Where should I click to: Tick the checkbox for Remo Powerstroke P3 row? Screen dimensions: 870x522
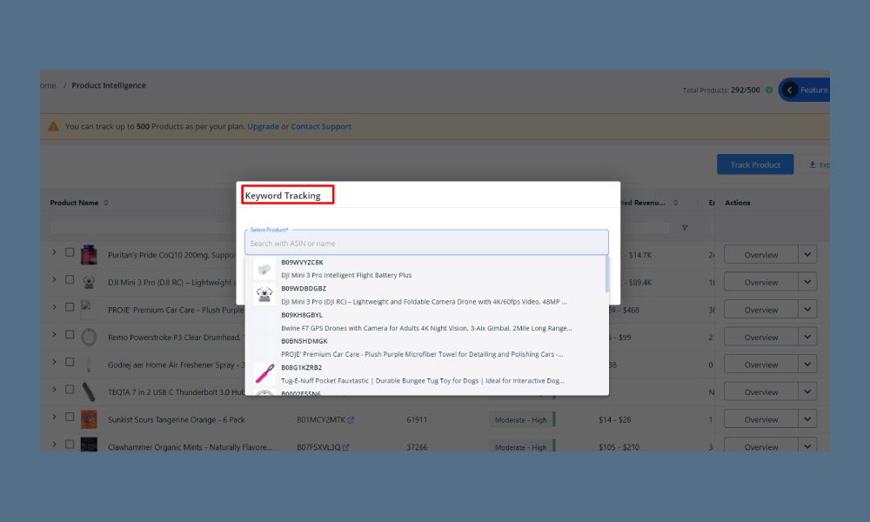tap(70, 334)
